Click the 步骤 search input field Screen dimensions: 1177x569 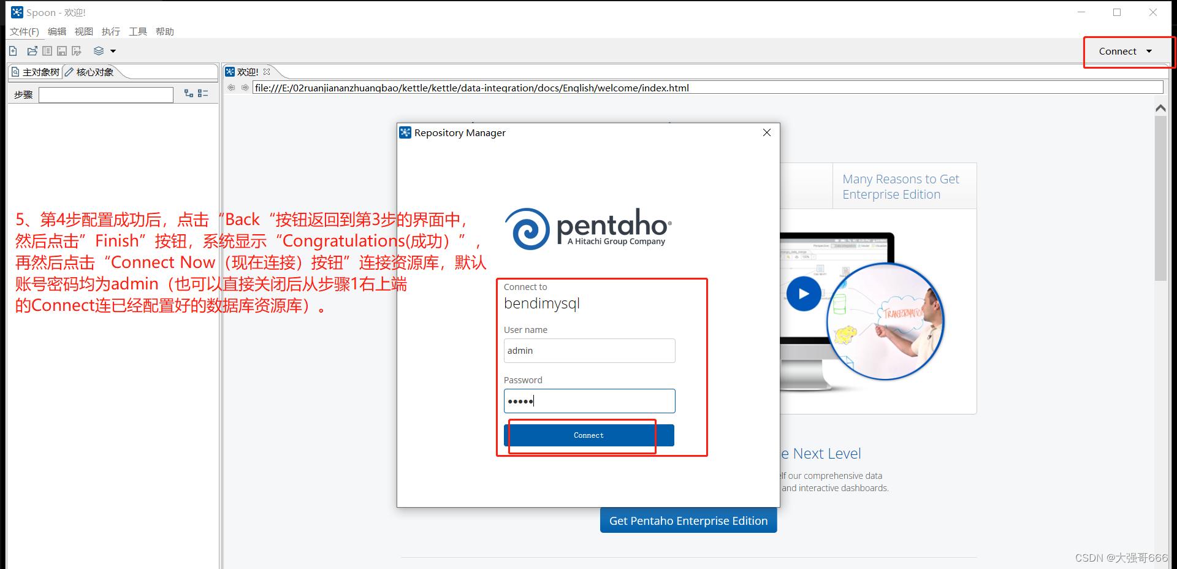coord(106,94)
